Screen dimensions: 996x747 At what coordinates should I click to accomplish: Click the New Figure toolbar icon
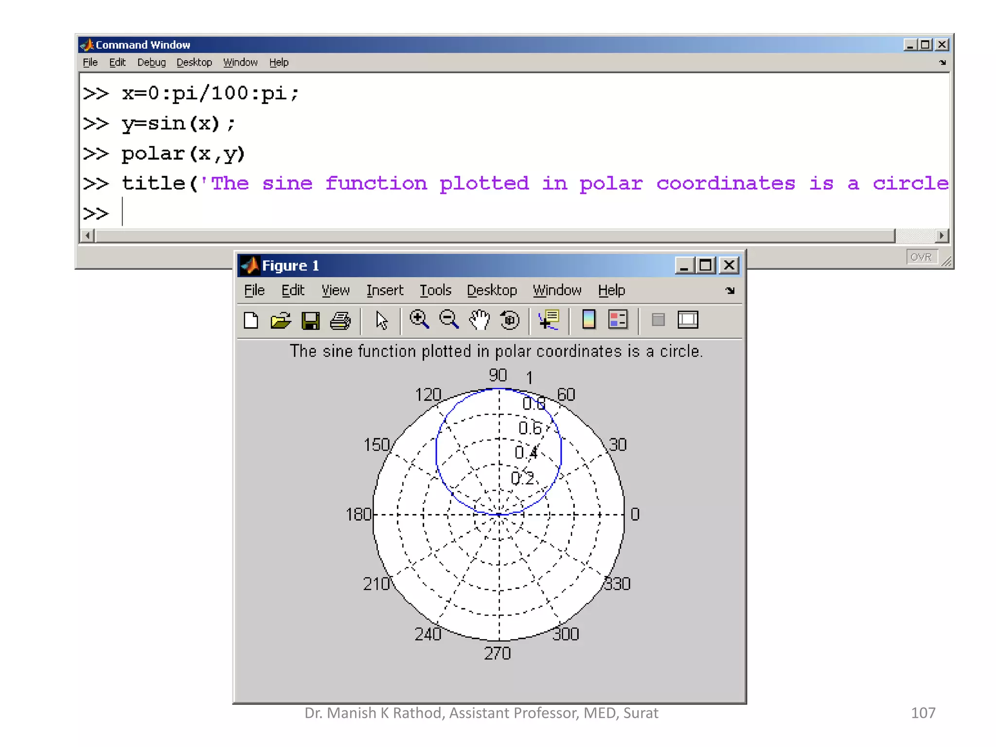pos(251,320)
